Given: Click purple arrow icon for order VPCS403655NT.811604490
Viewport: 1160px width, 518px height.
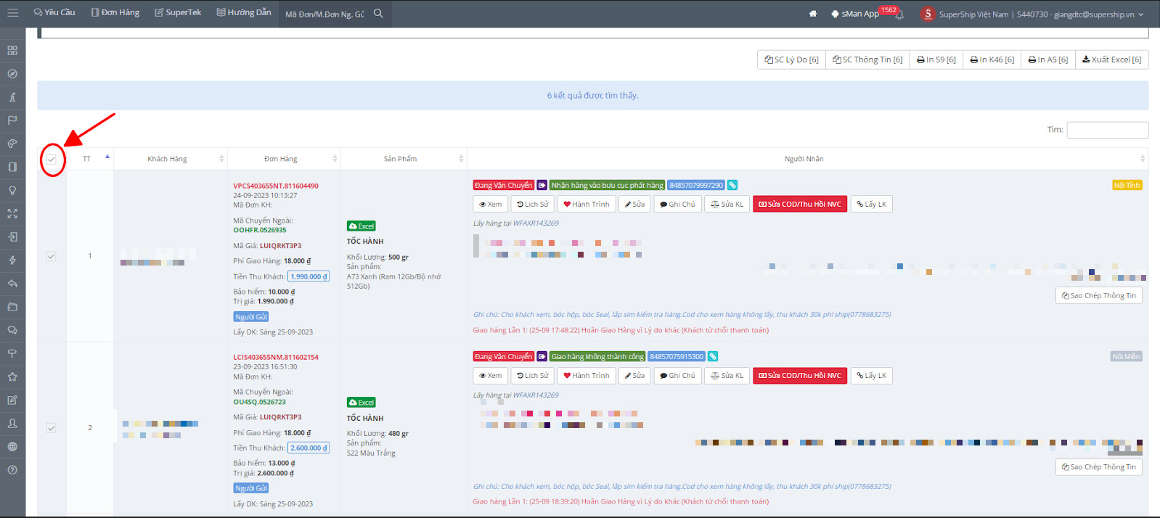Looking at the screenshot, I should pyautogui.click(x=542, y=185).
